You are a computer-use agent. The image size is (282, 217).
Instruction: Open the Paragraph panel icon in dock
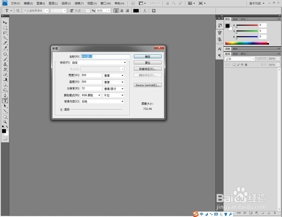coord(219,55)
